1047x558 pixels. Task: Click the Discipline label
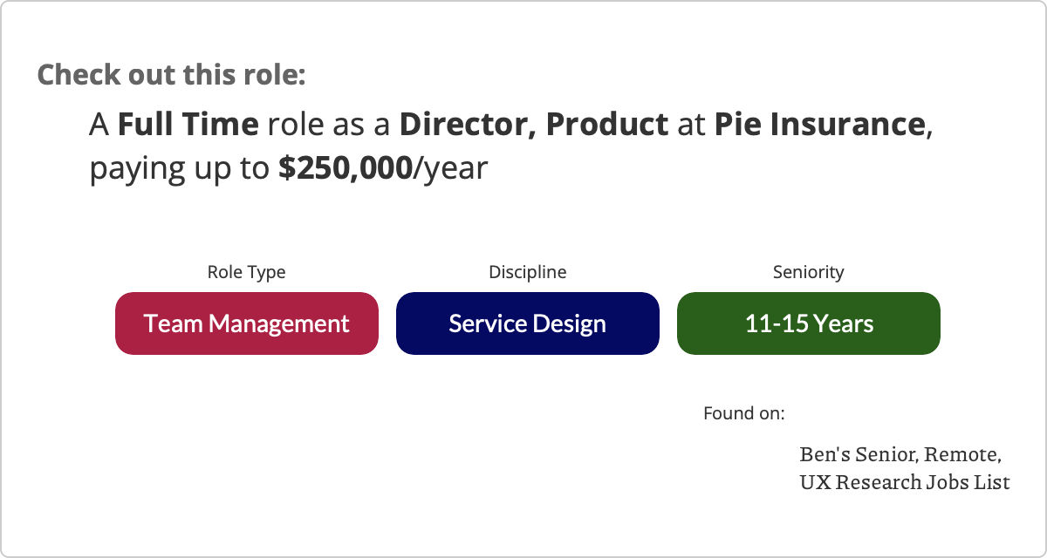click(x=528, y=272)
